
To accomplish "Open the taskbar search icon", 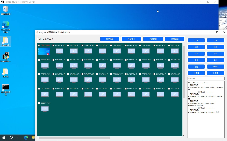I will coord(11,138).
